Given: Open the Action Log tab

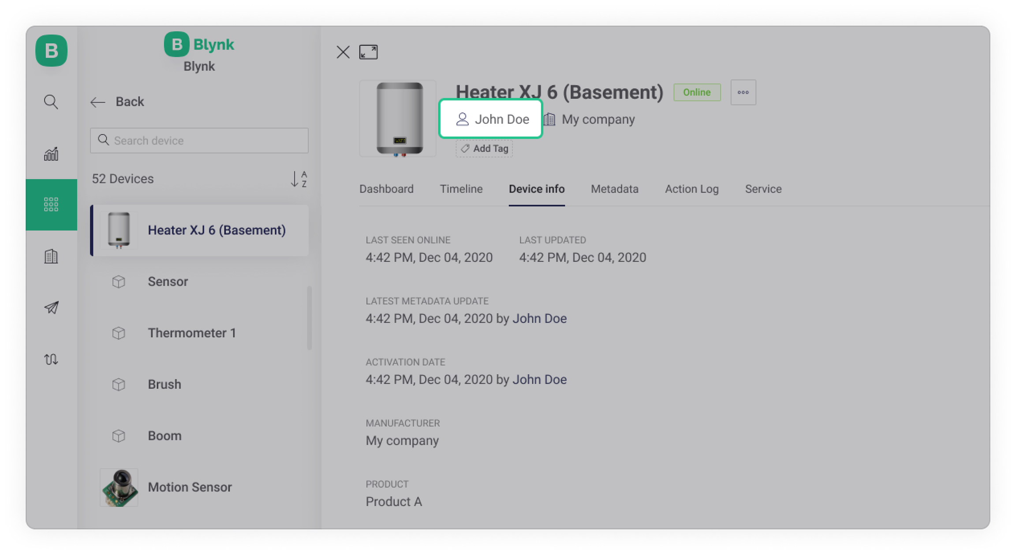Looking at the screenshot, I should click(x=691, y=189).
